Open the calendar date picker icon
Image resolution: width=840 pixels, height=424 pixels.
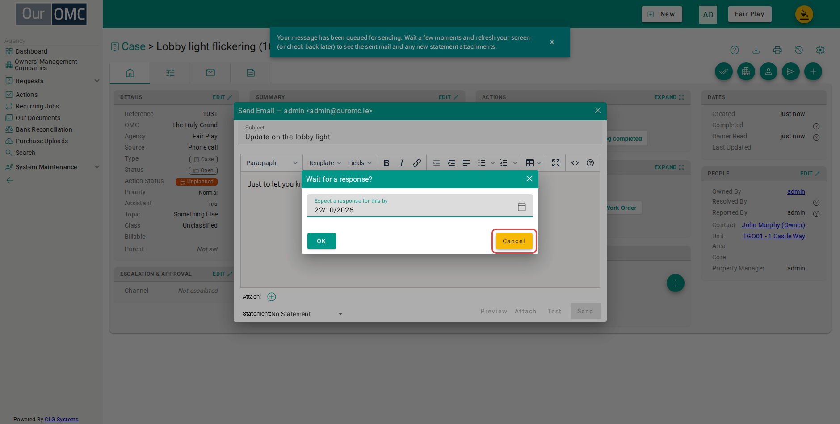coord(521,207)
